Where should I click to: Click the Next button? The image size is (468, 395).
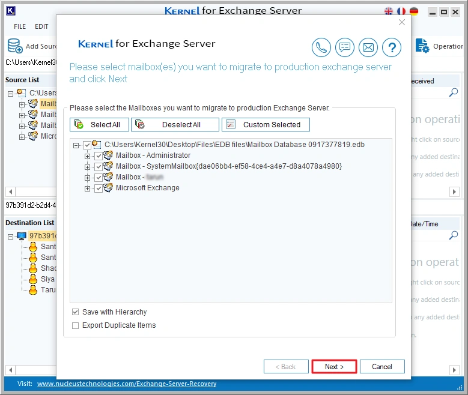tap(334, 367)
